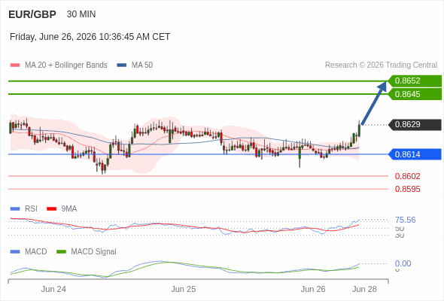Click the MACD Signal green legend swatch
Image resolution: width=444 pixels, height=301 pixels.
(61, 252)
